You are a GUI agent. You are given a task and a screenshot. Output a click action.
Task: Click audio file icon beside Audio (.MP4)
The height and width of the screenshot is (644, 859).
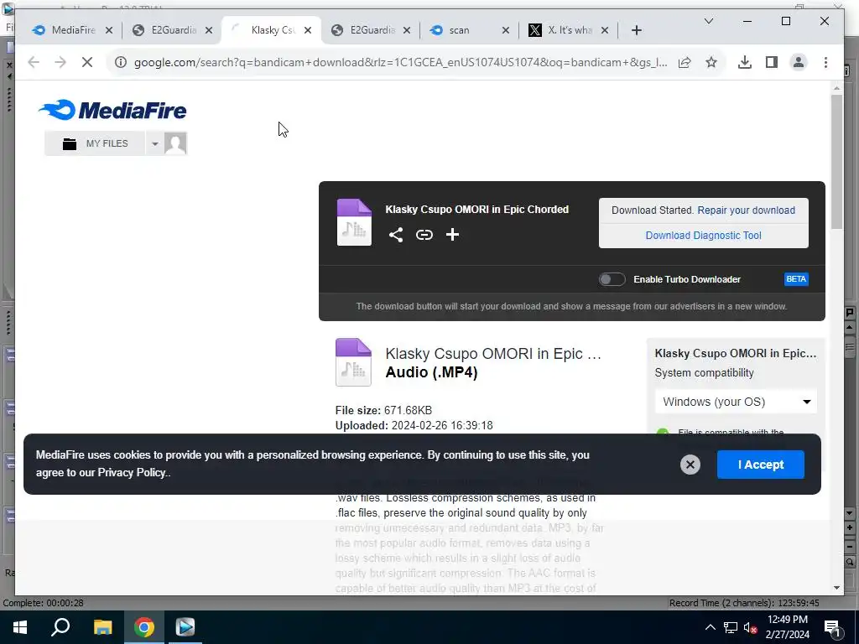(353, 362)
